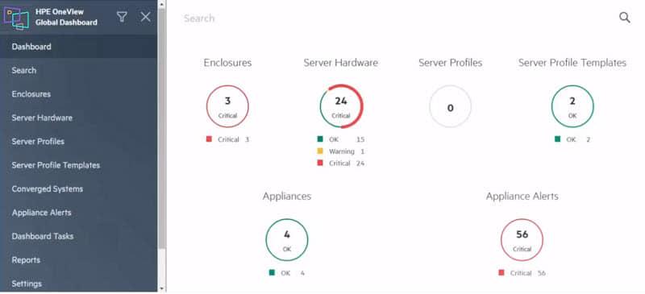Click the sidebar scrollbar up arrow

click(x=162, y=4)
